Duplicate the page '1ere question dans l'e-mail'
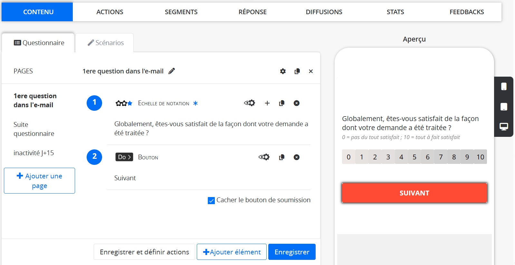 (x=297, y=71)
